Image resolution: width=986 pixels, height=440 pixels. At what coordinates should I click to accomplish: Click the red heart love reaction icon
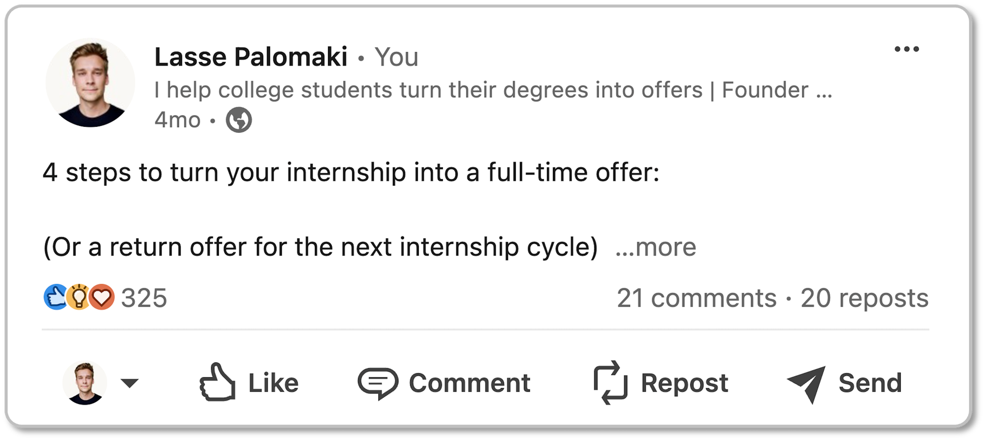(x=102, y=297)
